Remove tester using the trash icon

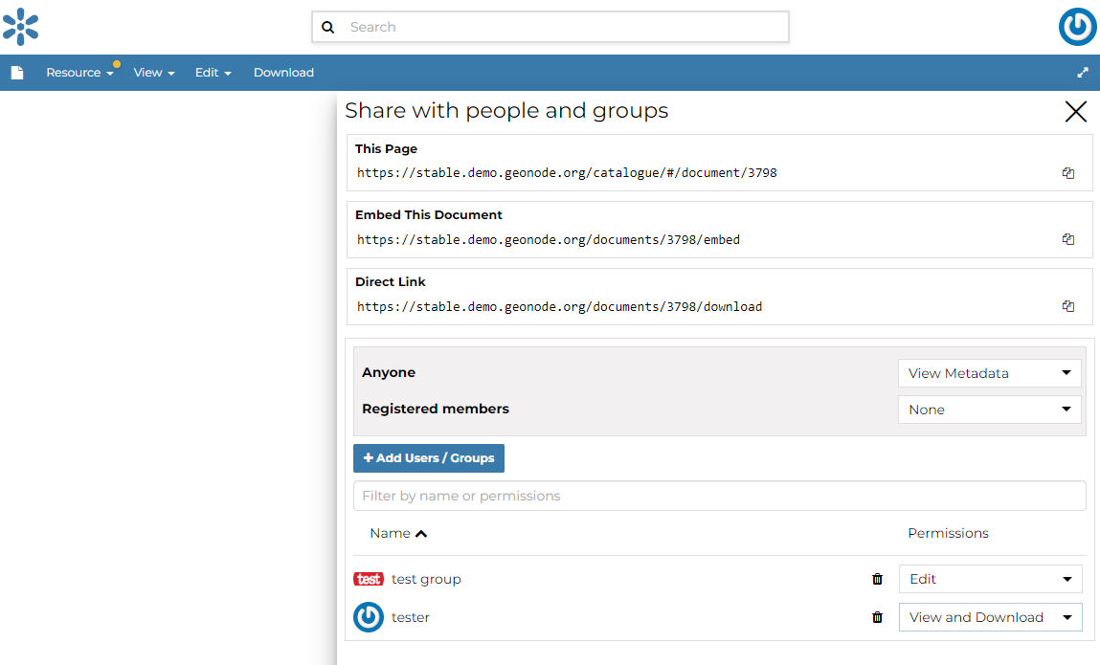point(877,617)
